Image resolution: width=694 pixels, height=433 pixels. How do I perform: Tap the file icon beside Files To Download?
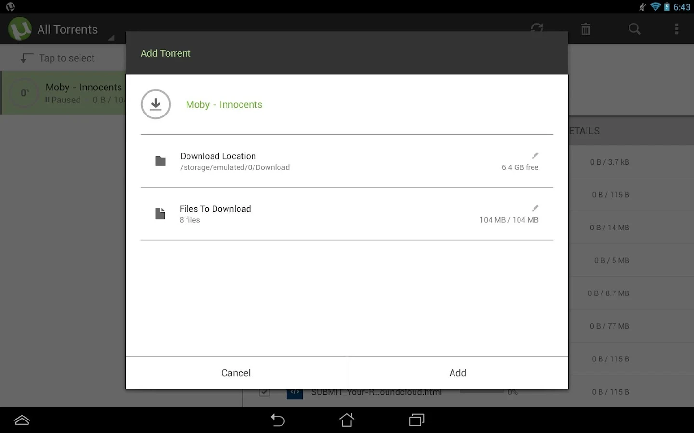pos(160,214)
